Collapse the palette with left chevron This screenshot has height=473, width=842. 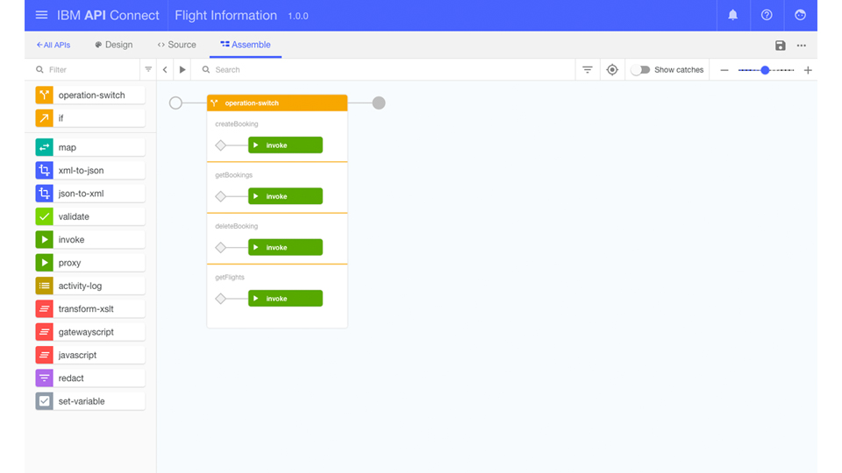(165, 70)
